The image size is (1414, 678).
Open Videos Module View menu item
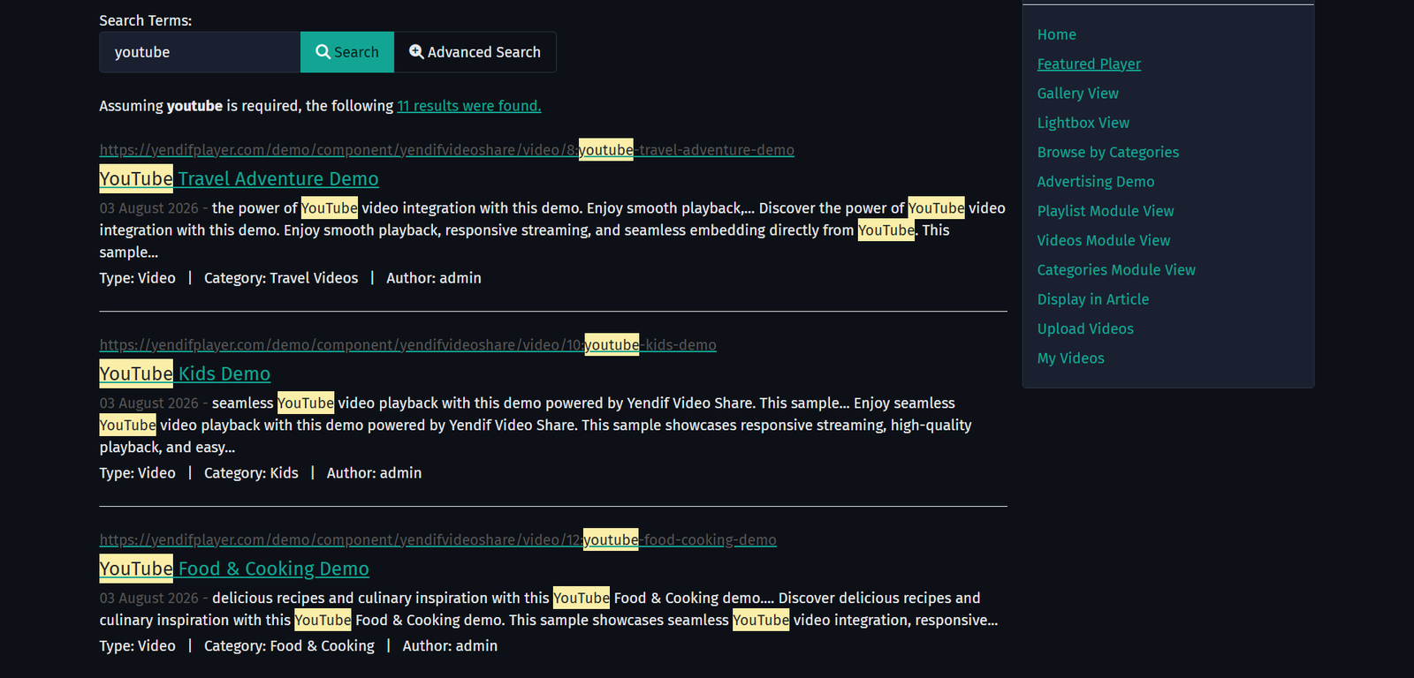[1104, 240]
